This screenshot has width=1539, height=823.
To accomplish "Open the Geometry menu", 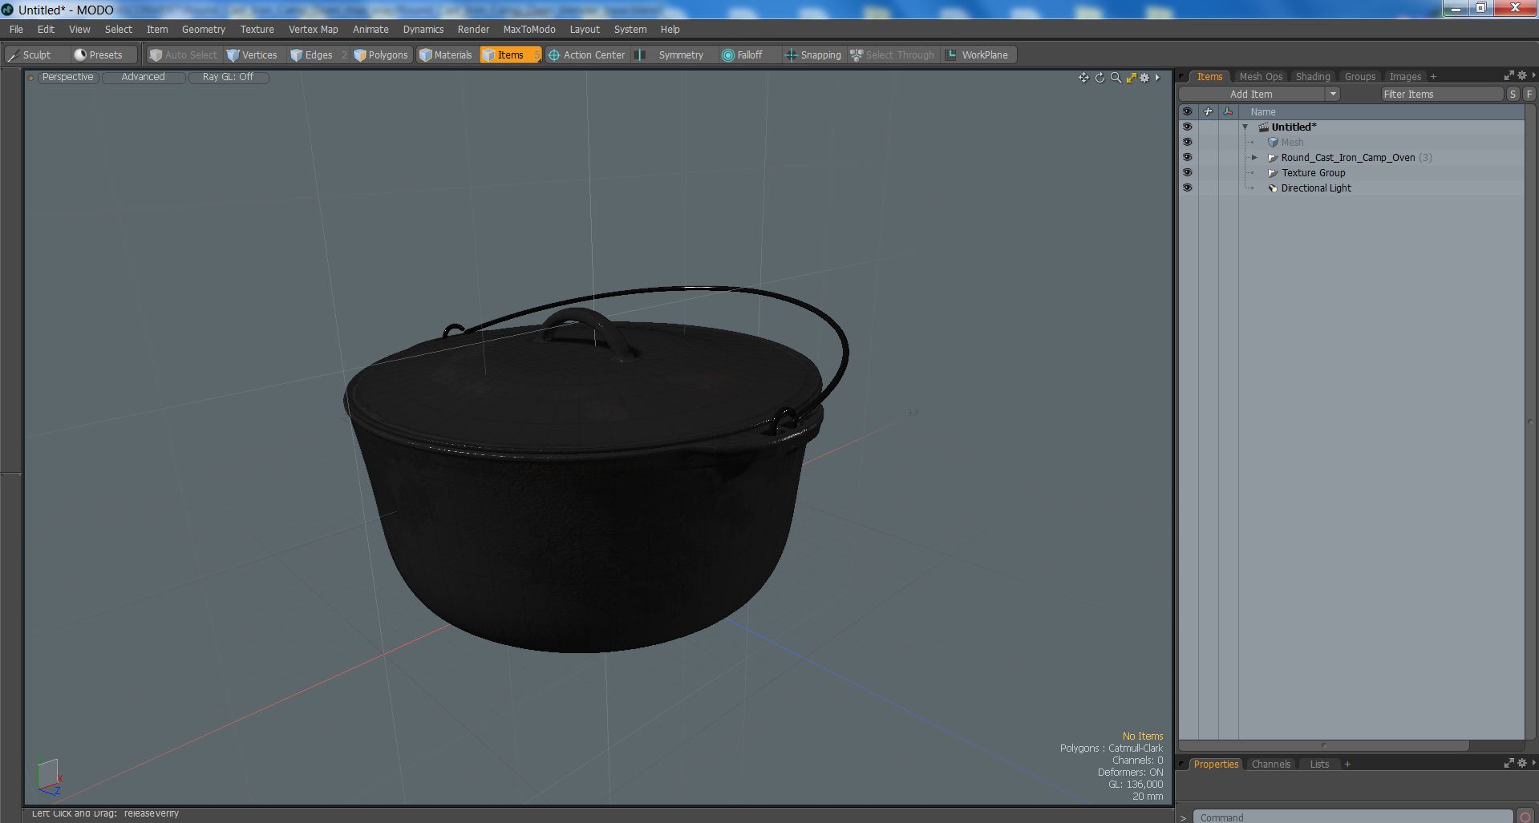I will click(x=204, y=29).
